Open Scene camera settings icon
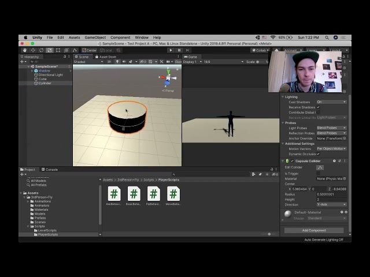 click(x=168, y=62)
